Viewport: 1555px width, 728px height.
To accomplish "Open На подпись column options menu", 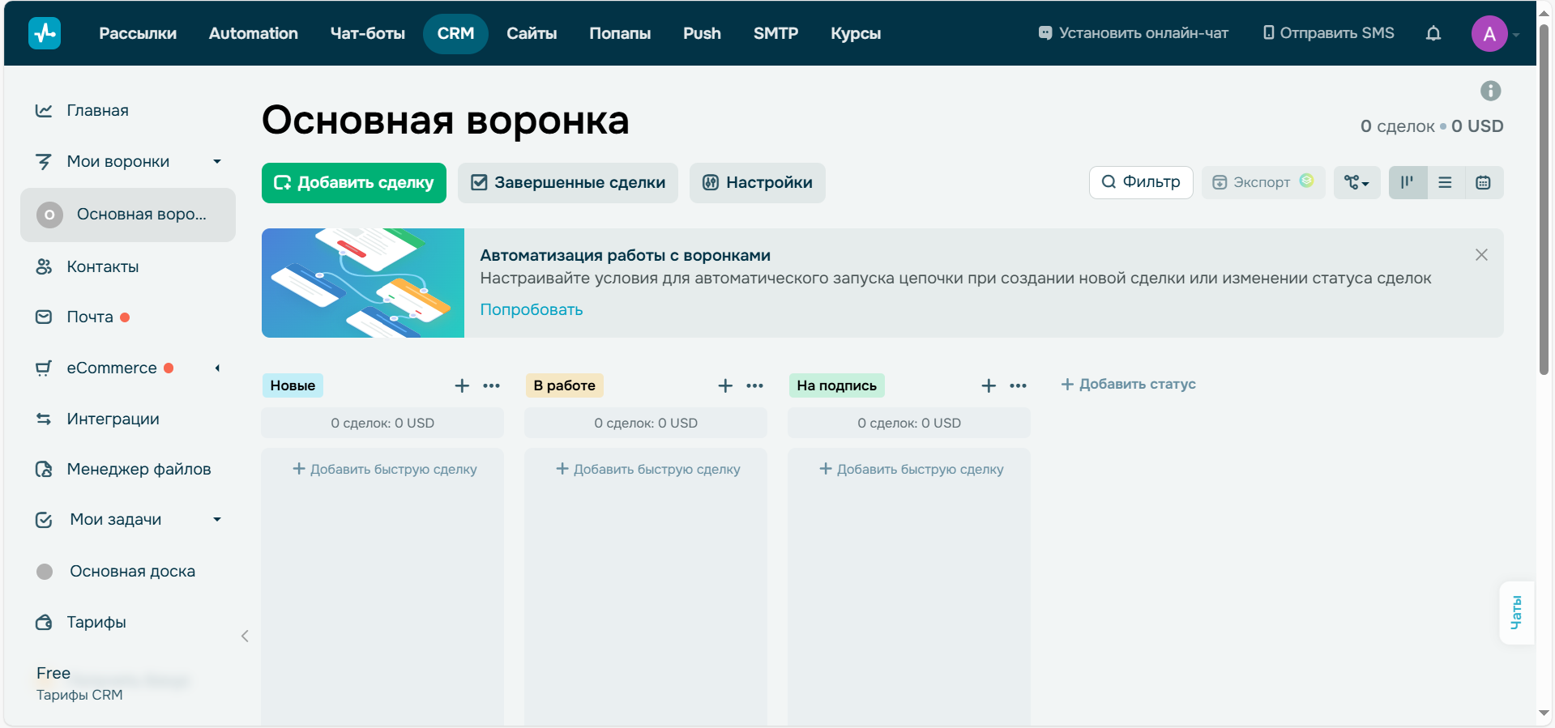I will tap(1019, 385).
